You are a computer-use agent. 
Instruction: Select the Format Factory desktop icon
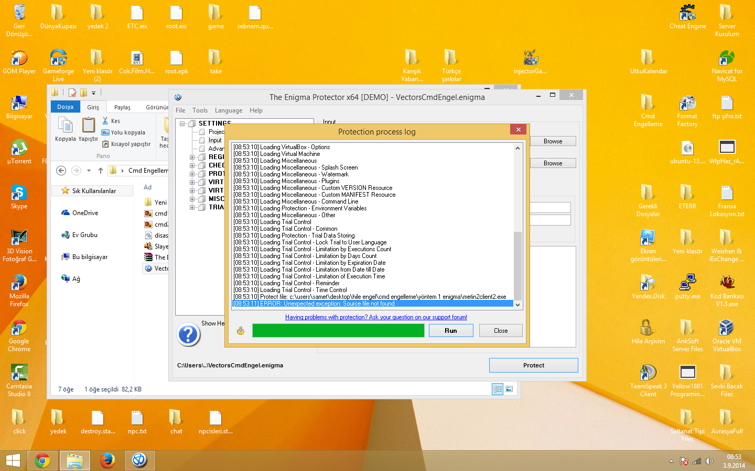tap(687, 111)
